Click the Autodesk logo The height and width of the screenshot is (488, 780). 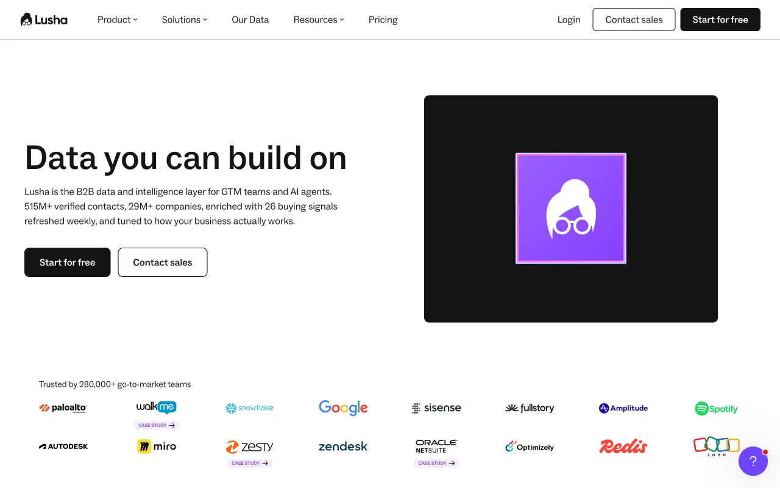[63, 447]
